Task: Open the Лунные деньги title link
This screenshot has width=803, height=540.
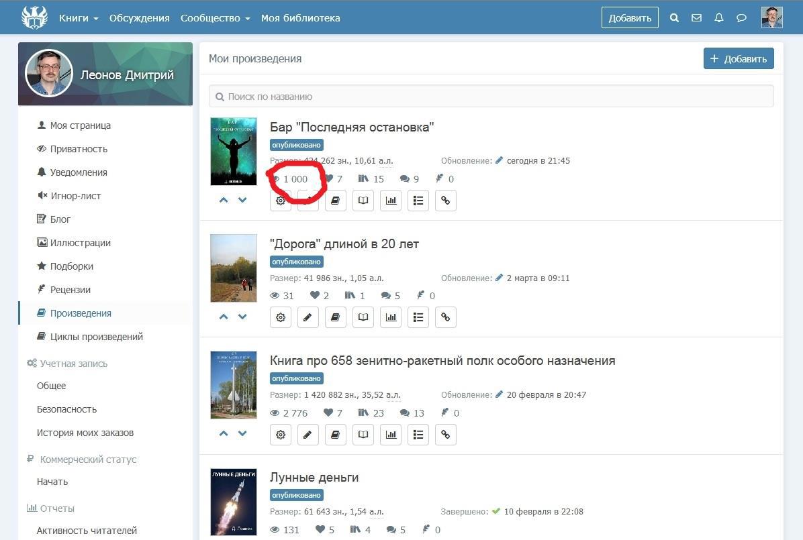Action: pos(314,478)
